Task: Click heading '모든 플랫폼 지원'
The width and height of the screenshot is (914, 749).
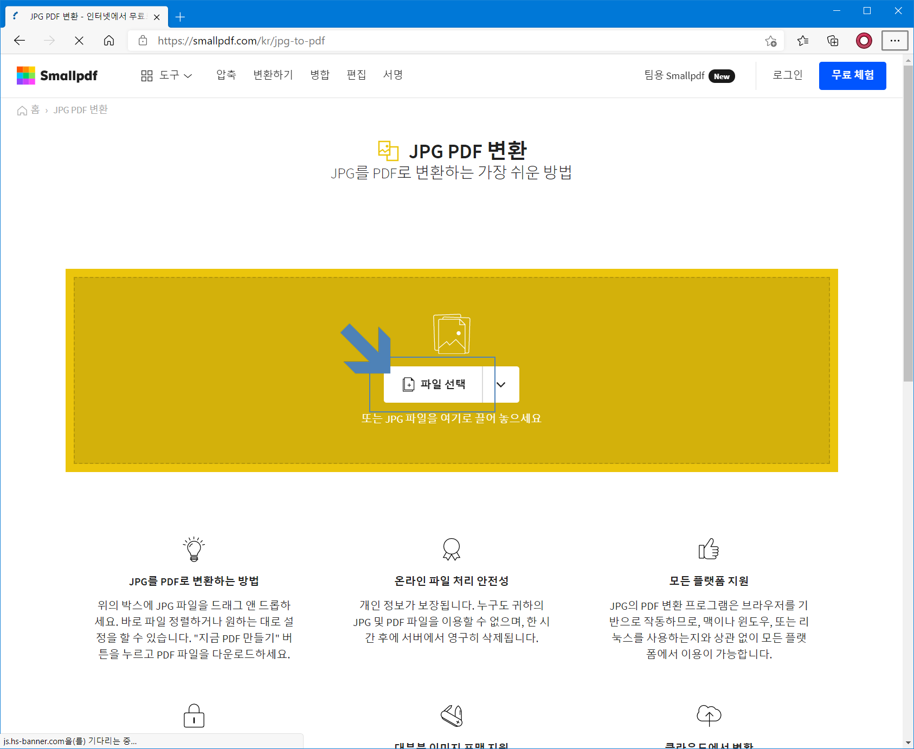Action: [709, 581]
